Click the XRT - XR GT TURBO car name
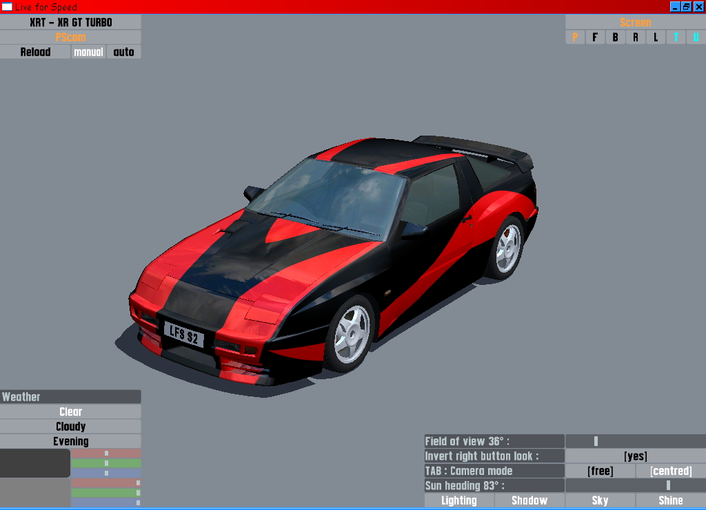The image size is (706, 510). [71, 22]
